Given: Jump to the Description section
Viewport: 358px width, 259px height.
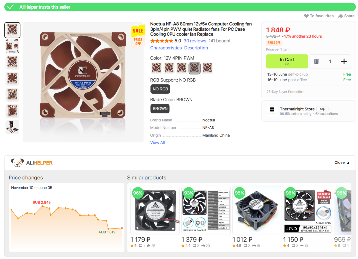Looking at the screenshot, I should (x=196, y=48).
